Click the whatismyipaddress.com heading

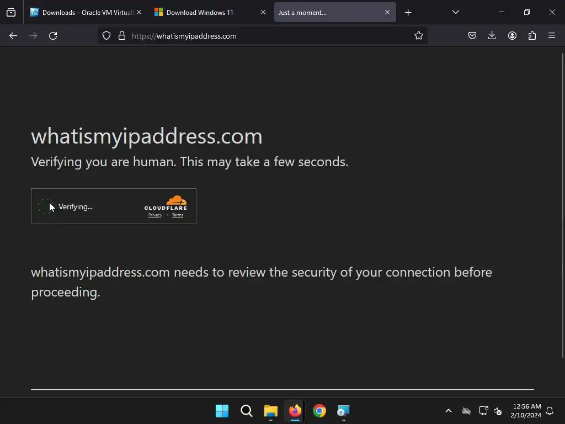[x=147, y=136]
